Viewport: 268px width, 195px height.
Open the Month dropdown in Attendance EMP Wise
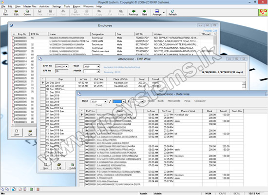pos(98,71)
